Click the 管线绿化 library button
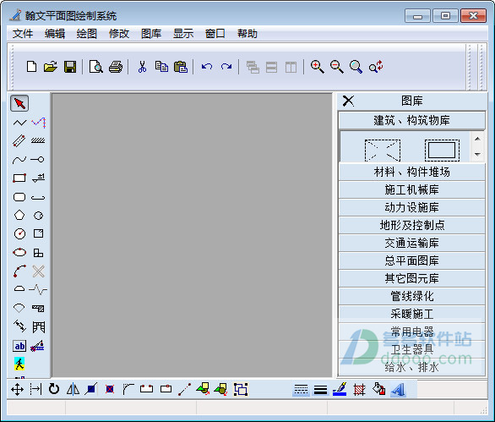 click(x=411, y=296)
